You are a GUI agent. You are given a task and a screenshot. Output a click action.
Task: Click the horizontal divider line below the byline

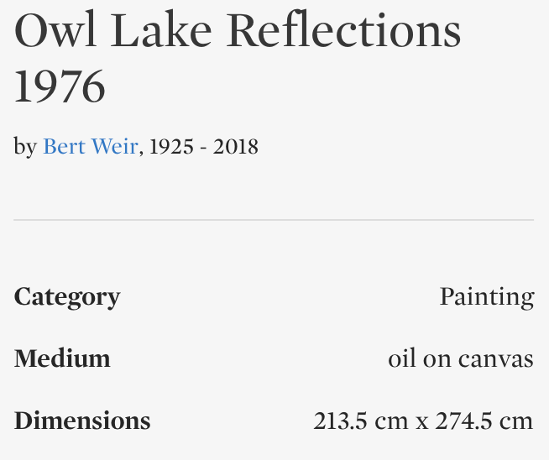[x=274, y=220]
